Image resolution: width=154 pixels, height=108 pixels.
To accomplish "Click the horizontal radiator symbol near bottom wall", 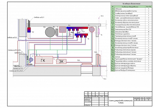I will (87, 64).
